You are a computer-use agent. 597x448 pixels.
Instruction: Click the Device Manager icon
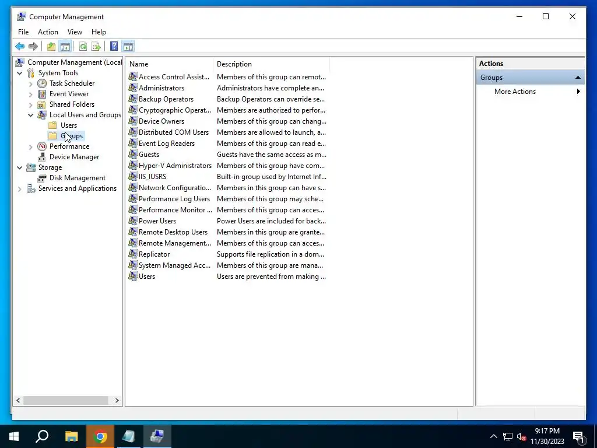[42, 157]
